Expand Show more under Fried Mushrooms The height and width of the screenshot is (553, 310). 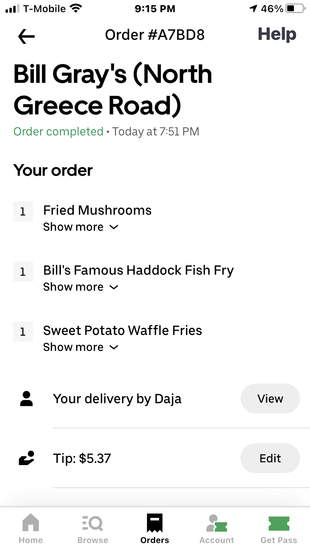click(80, 227)
